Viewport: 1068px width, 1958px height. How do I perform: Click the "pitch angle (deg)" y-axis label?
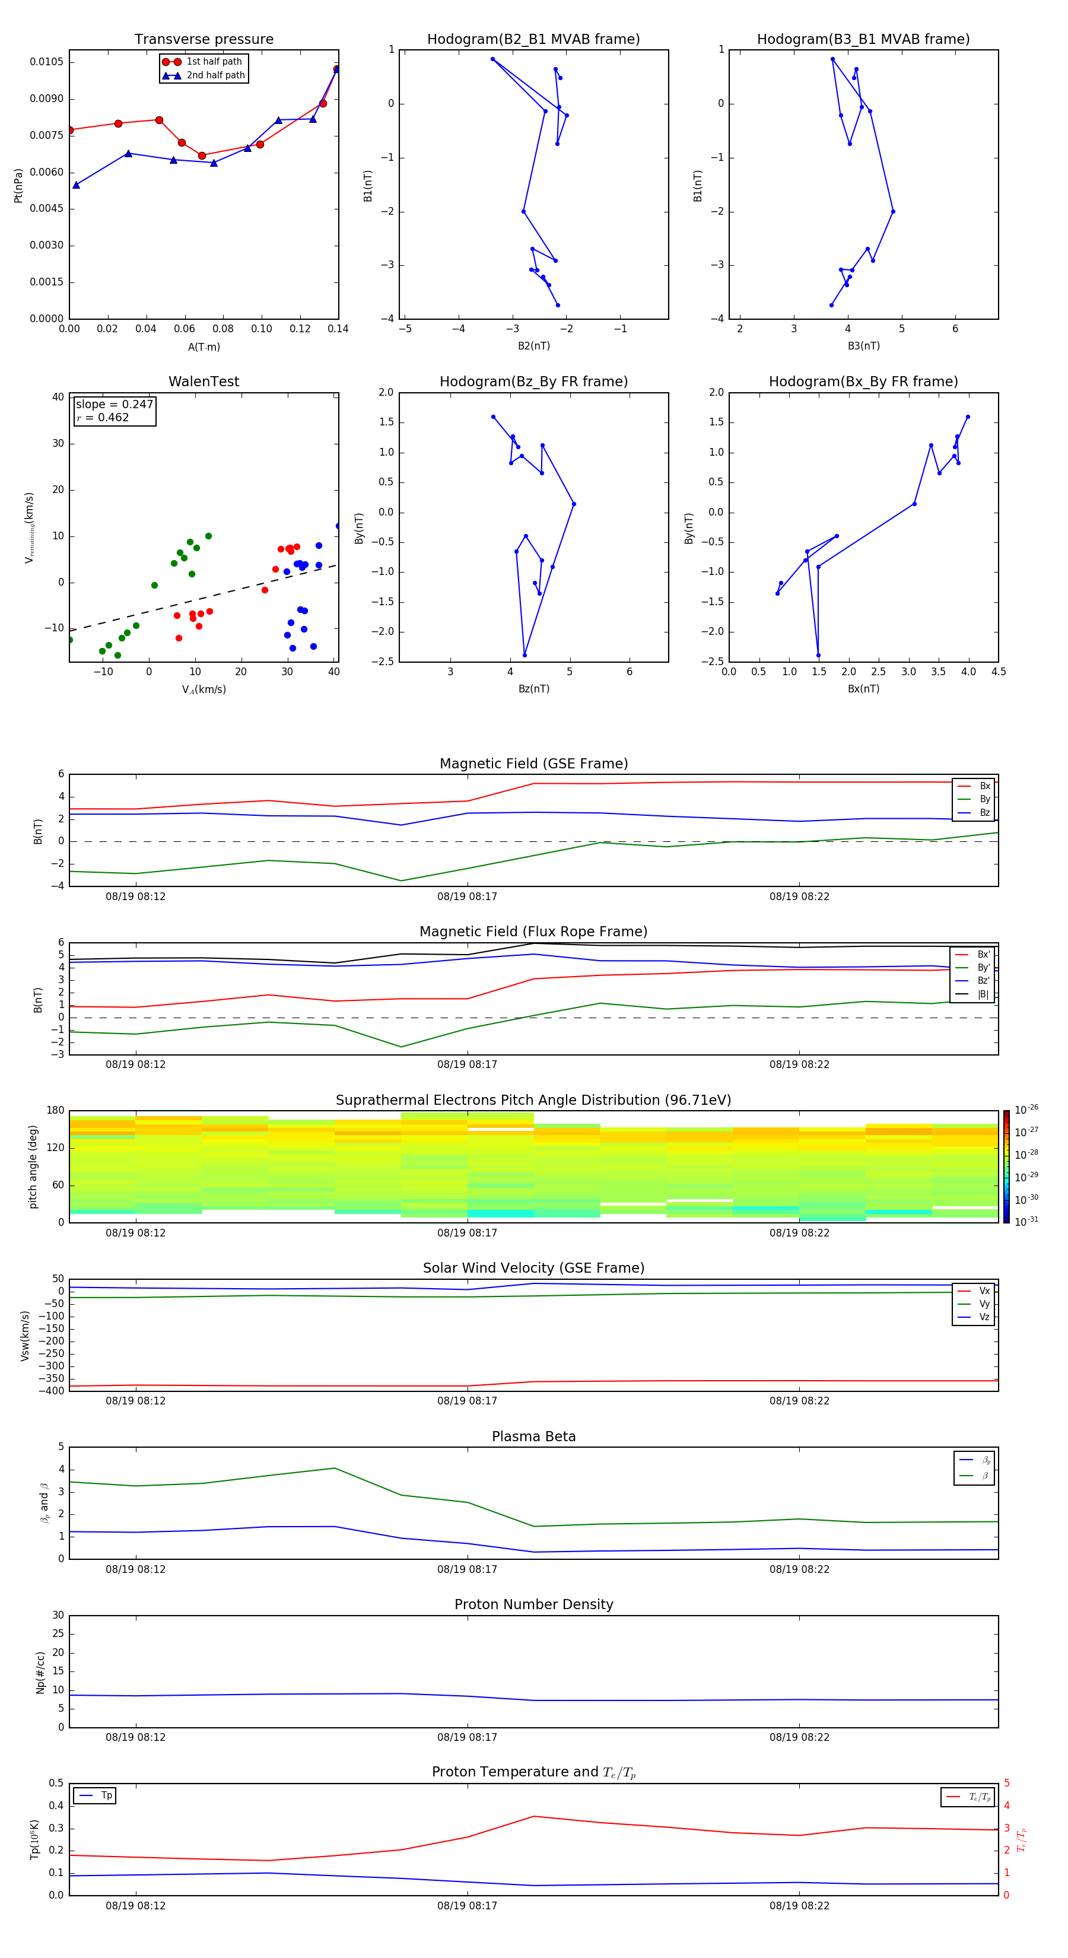pos(33,1166)
